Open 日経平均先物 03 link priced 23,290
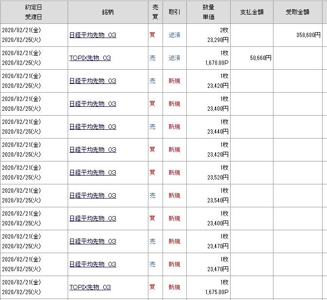Screen dimensions: 327x300 click(92, 35)
